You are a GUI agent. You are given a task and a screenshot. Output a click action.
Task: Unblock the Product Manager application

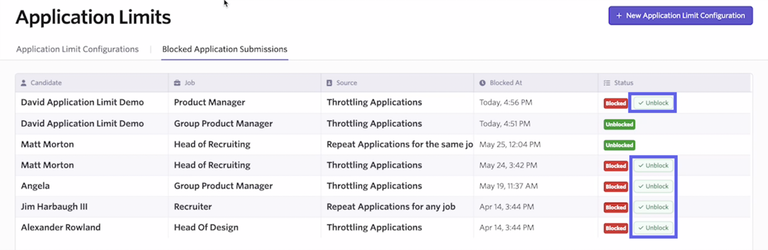(x=654, y=103)
